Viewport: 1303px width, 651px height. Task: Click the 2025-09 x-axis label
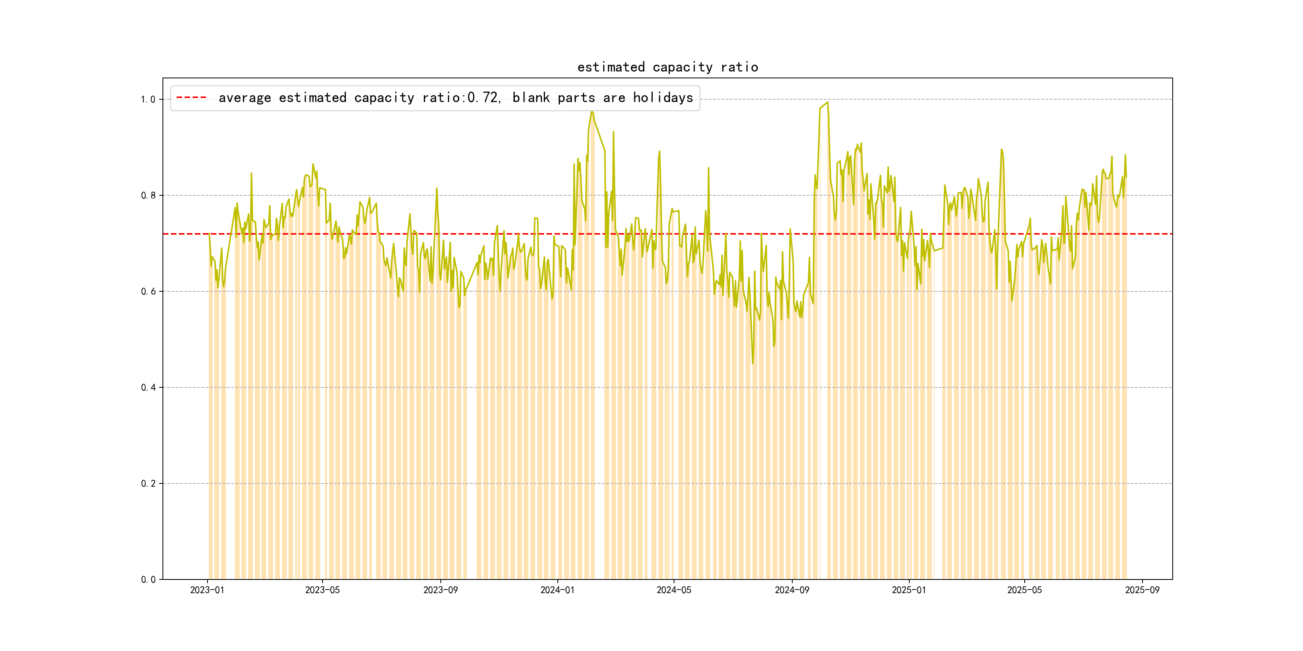(x=1142, y=590)
